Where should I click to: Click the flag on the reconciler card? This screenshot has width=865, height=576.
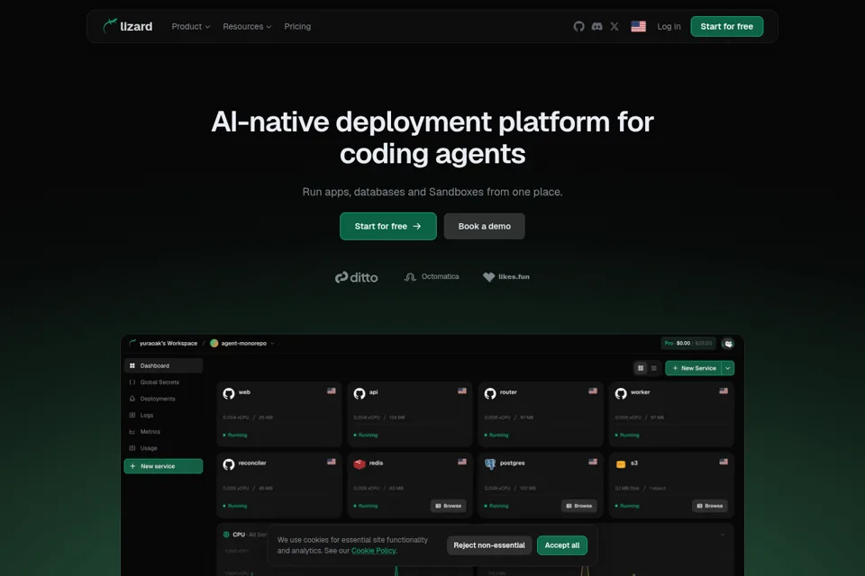coord(331,462)
